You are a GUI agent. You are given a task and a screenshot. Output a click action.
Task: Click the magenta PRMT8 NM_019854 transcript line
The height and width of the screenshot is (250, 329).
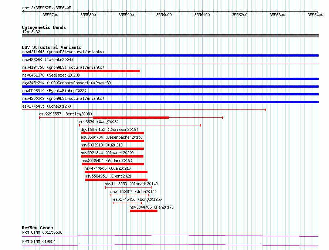click(170, 245)
